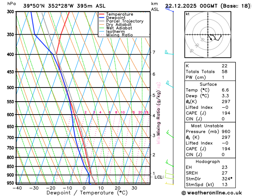Click the weatheronline.co.uk copyright text
This screenshot has height=196, width=254.
pyautogui.click(x=212, y=193)
